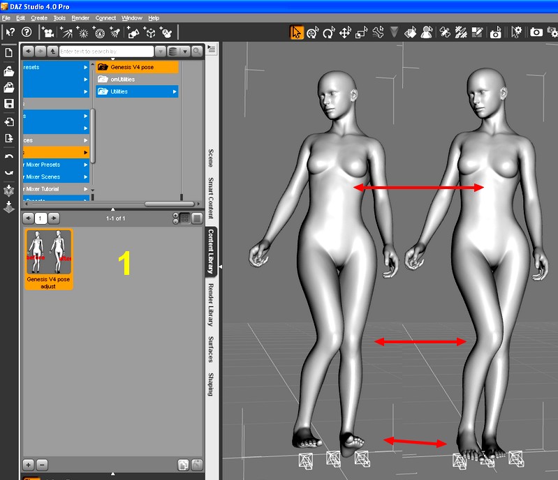The image size is (558, 480).
Task: Expand the Mixer Presets folder arrow
Action: 85,165
